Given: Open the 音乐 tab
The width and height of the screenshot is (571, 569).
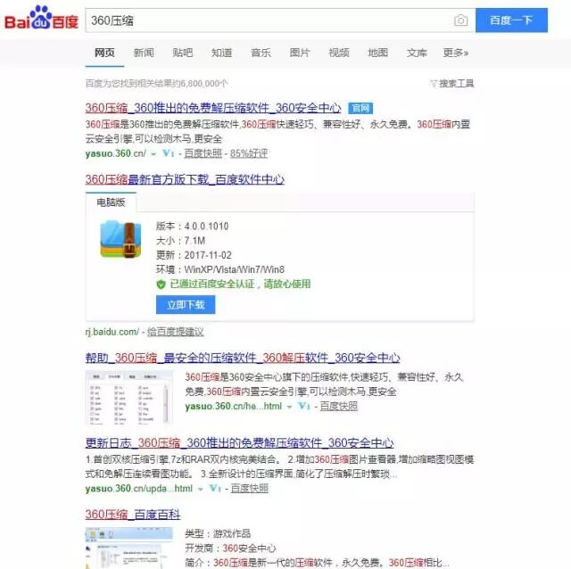Looking at the screenshot, I should click(261, 54).
